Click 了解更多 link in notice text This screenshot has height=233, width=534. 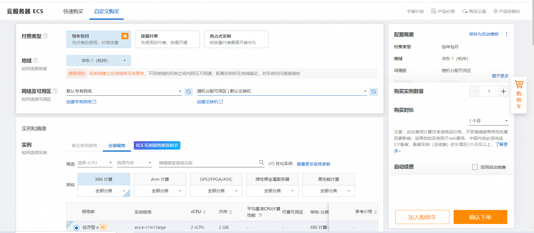[x=501, y=144]
